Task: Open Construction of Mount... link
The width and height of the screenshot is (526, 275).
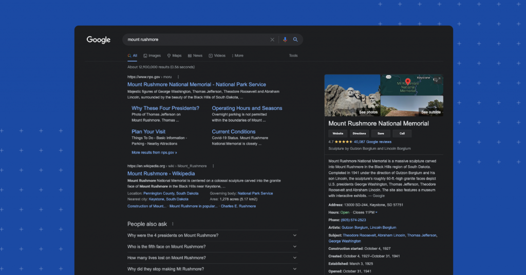Action: tap(146, 206)
